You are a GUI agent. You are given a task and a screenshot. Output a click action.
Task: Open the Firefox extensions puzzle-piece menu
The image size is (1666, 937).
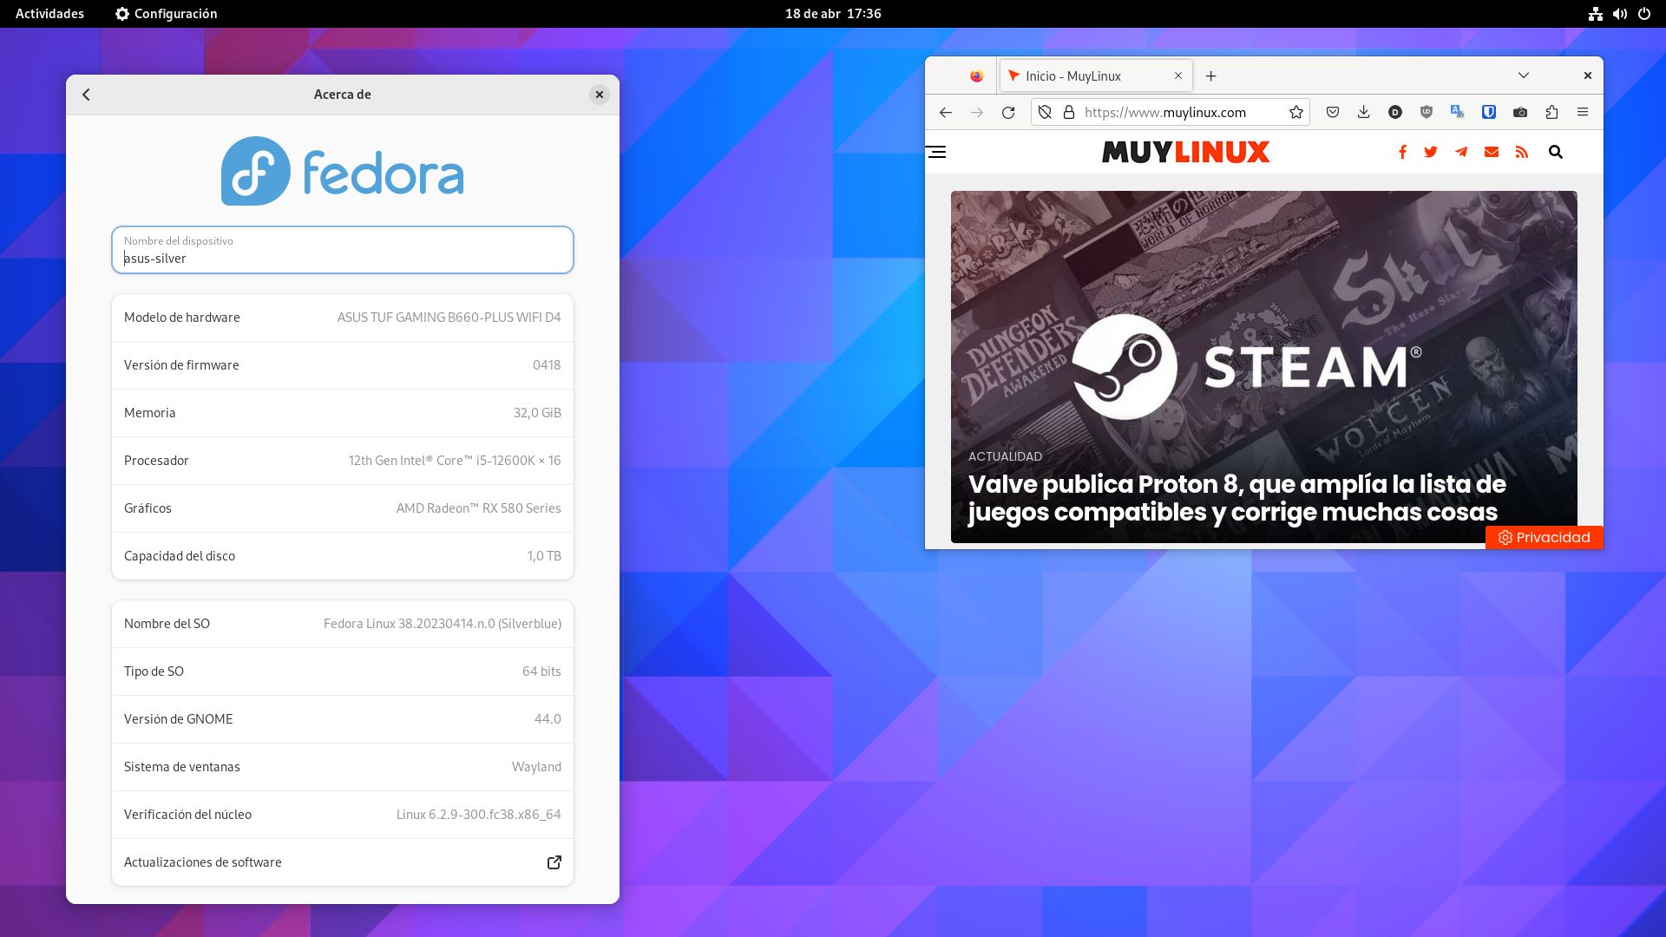(1551, 112)
